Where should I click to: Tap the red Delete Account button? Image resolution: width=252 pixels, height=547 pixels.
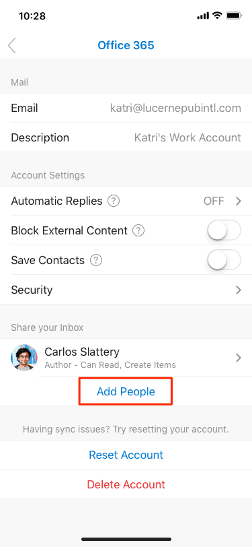point(126,484)
